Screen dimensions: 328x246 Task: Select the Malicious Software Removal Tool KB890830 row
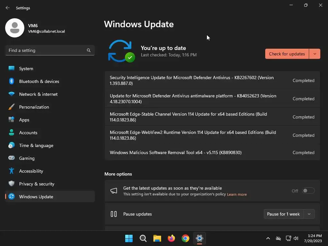pyautogui.click(x=212, y=152)
